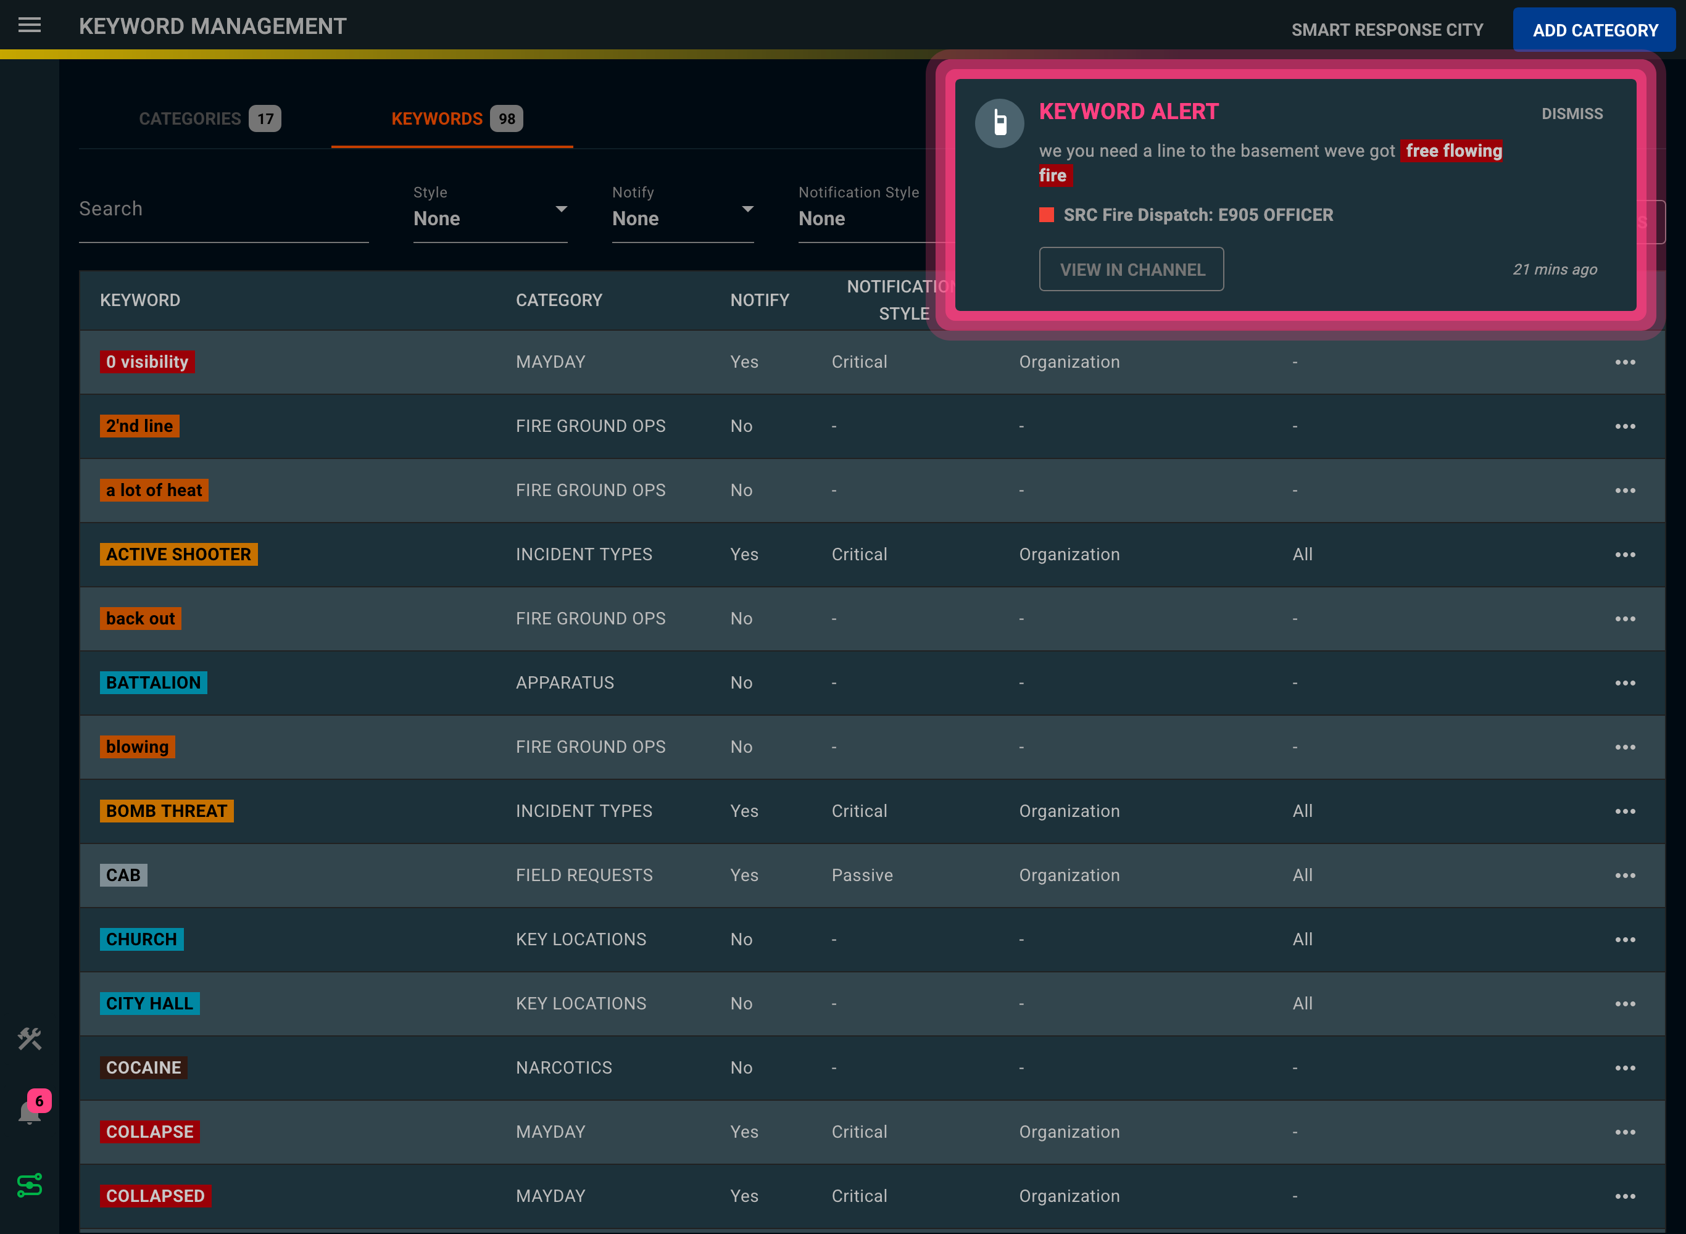Click NARCOTICS category in COCAINE row
Viewport: 1686px width, 1234px height.
point(564,1069)
